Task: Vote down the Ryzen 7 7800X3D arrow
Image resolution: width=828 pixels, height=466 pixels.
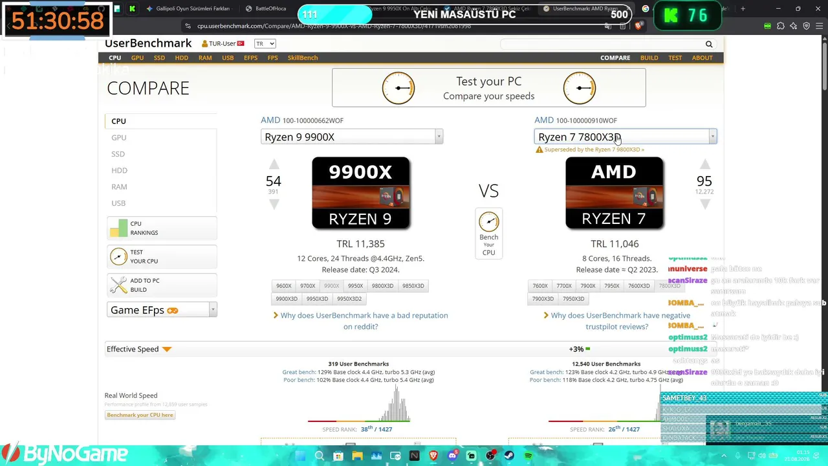Action: coord(704,204)
